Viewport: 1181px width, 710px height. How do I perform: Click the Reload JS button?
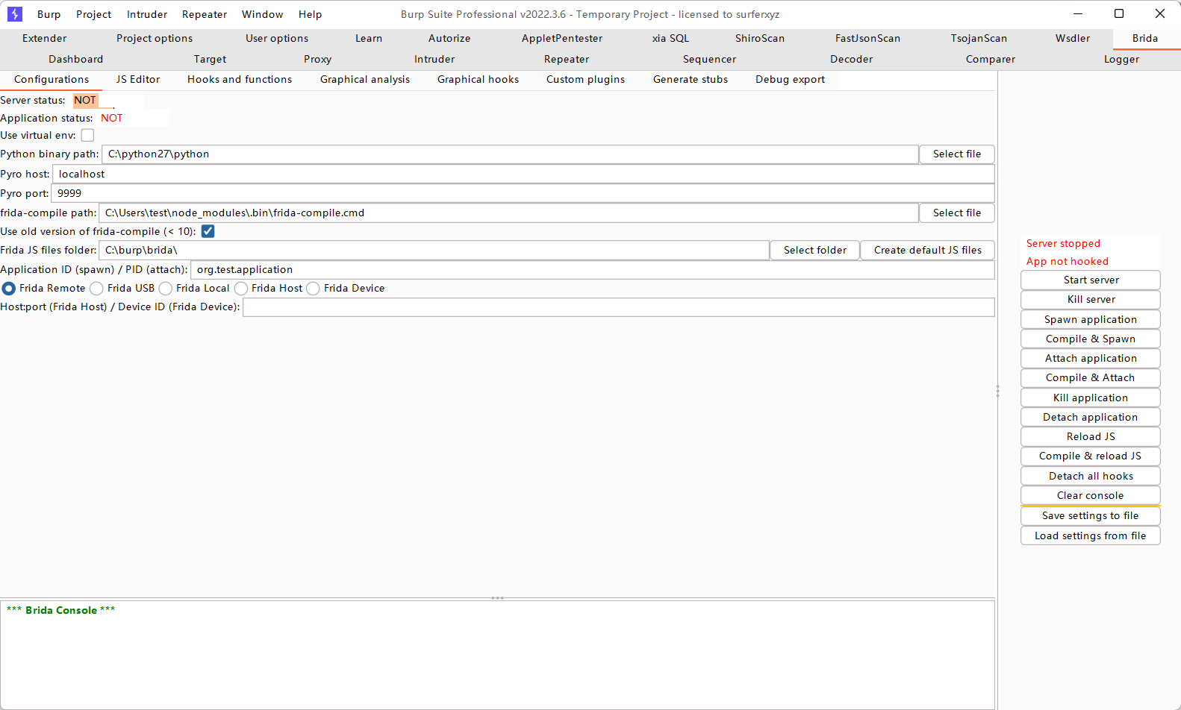tap(1091, 437)
